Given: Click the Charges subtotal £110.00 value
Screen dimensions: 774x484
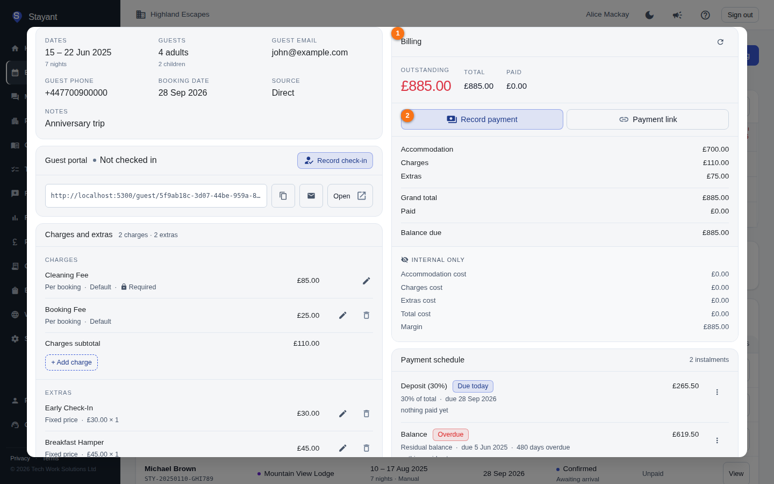Looking at the screenshot, I should 306,344.
